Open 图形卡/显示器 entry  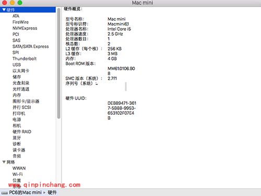(x=26, y=101)
